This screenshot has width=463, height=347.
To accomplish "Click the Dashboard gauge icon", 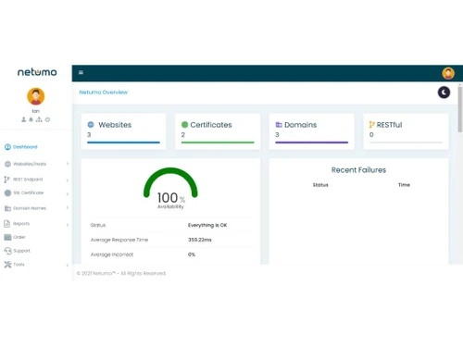I will click(x=7, y=147).
